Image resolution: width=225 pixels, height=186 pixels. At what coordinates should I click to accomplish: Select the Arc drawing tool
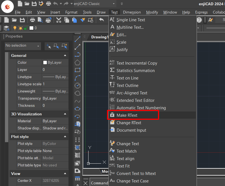[77, 78]
